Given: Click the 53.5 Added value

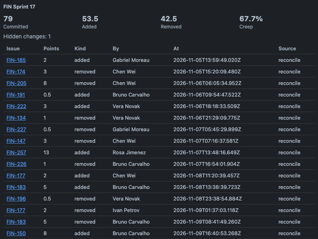Looking at the screenshot, I should tap(90, 19).
